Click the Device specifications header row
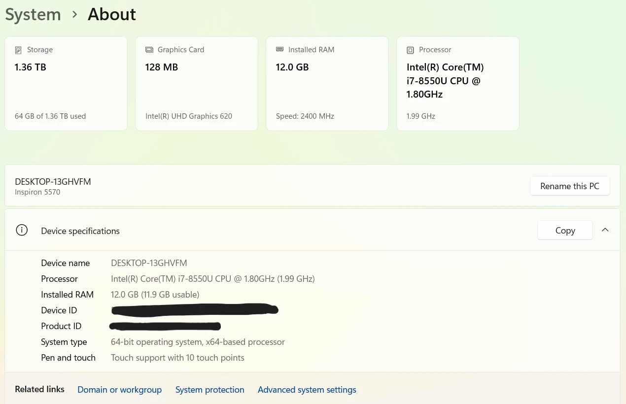This screenshot has height=404, width=626. [x=313, y=230]
